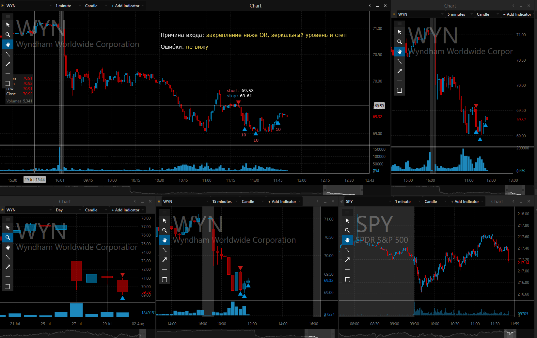Screen dimensions: 537x338
Task: Open the toolbar hamburger handle in WYN 1 minute chart
Action: click(8, 16)
